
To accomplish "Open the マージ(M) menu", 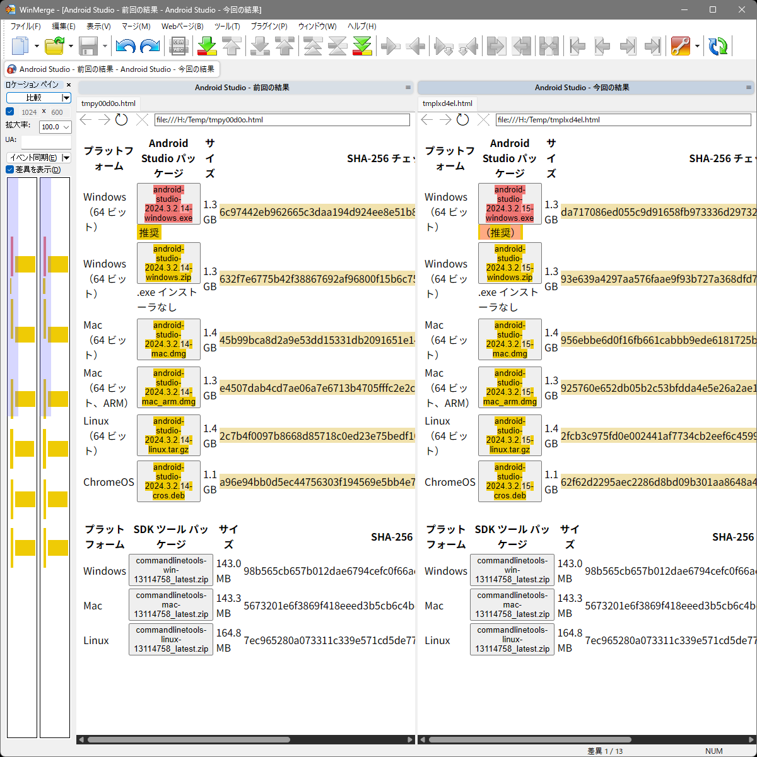I will (136, 26).
